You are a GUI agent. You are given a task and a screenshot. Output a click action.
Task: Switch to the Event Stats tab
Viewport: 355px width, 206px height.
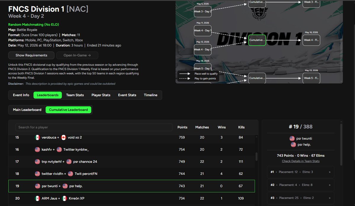click(127, 95)
